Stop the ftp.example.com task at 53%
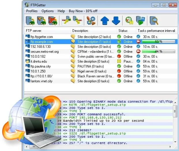 [138, 41]
